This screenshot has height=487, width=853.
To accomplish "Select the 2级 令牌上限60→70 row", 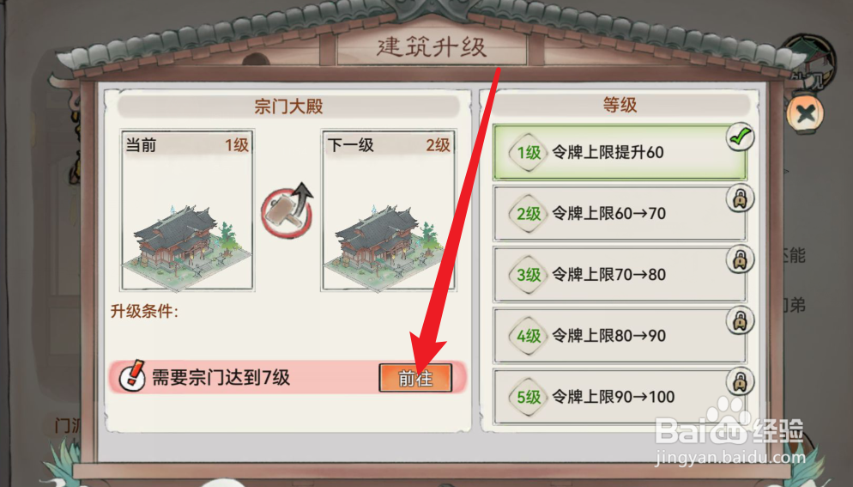I will (x=620, y=214).
